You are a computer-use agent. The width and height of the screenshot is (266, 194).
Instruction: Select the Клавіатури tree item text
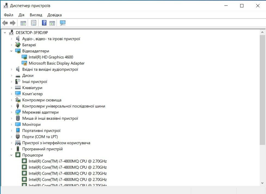[32, 88]
